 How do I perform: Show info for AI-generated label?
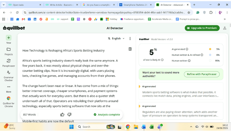[x=187, y=49]
